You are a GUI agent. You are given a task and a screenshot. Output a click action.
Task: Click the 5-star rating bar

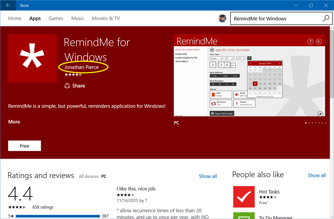58,216
